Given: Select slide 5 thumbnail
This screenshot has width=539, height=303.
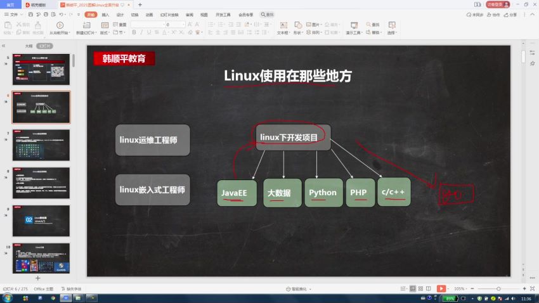Looking at the screenshot, I should click(x=41, y=69).
